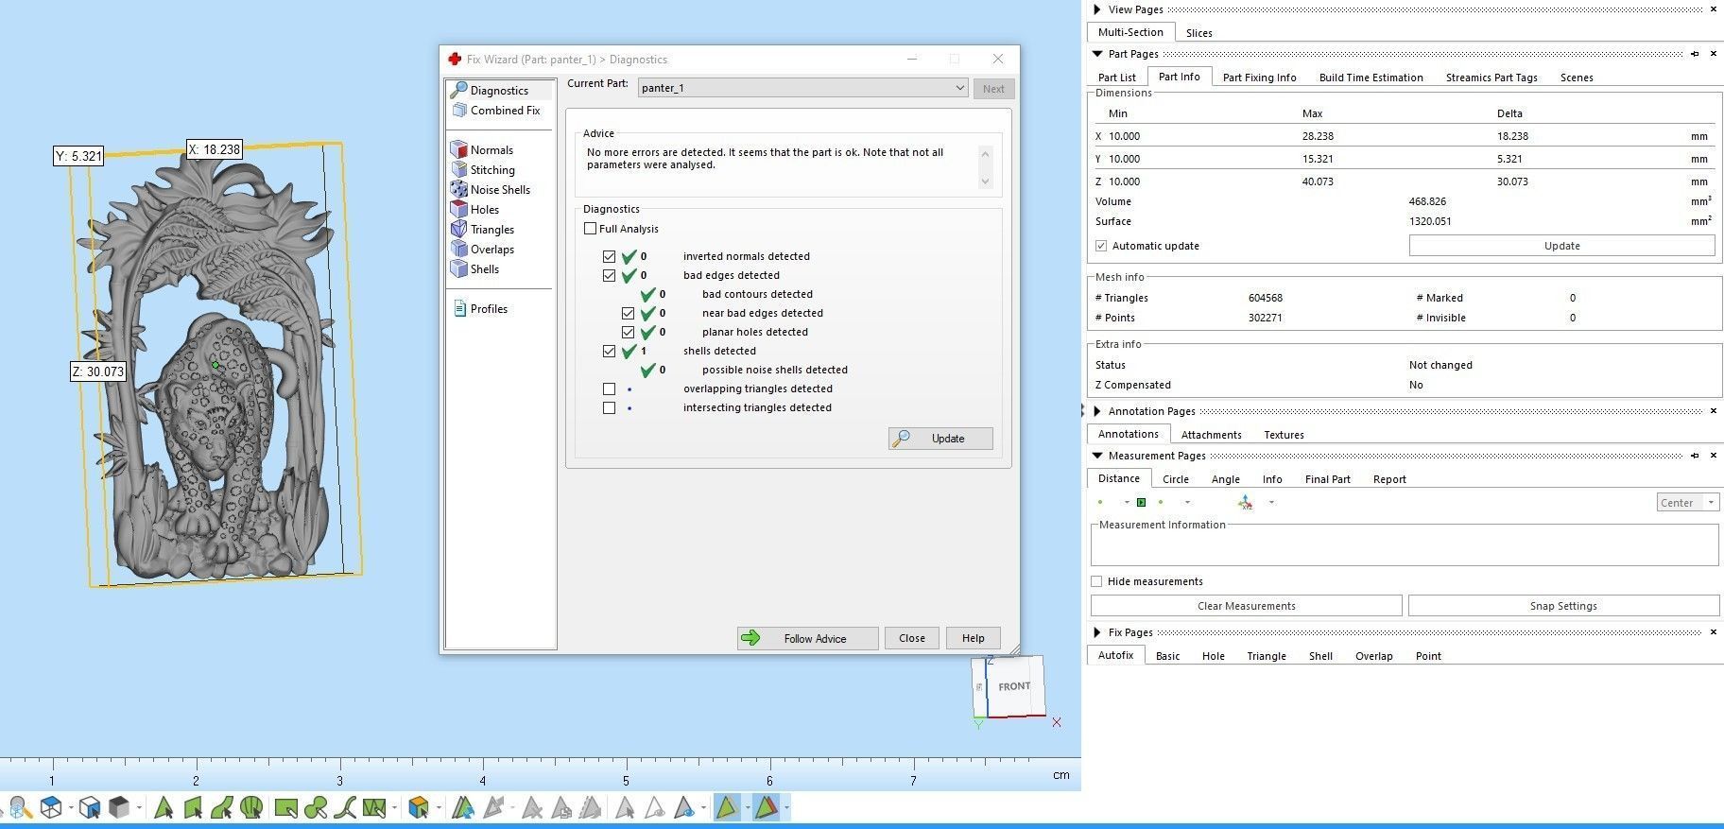Select the mark surface tool

[222, 807]
